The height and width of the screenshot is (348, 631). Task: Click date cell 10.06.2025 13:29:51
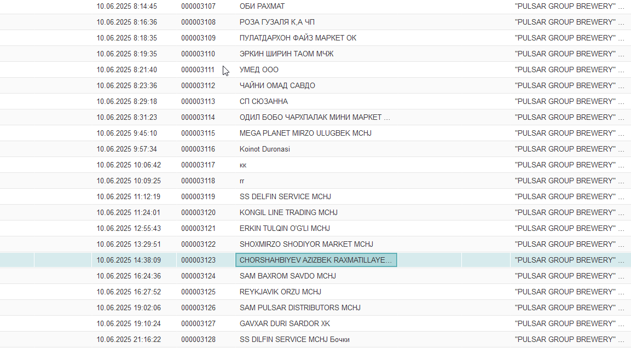(x=129, y=244)
